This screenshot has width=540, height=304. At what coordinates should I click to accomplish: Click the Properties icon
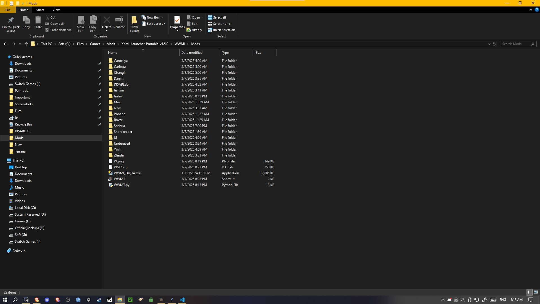177,20
